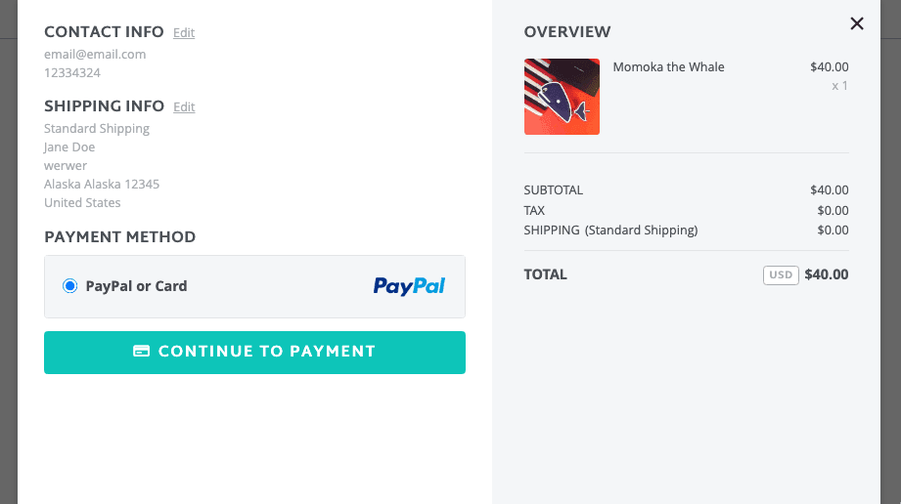Open the Momoka the Whale product thumbnail

pyautogui.click(x=562, y=97)
